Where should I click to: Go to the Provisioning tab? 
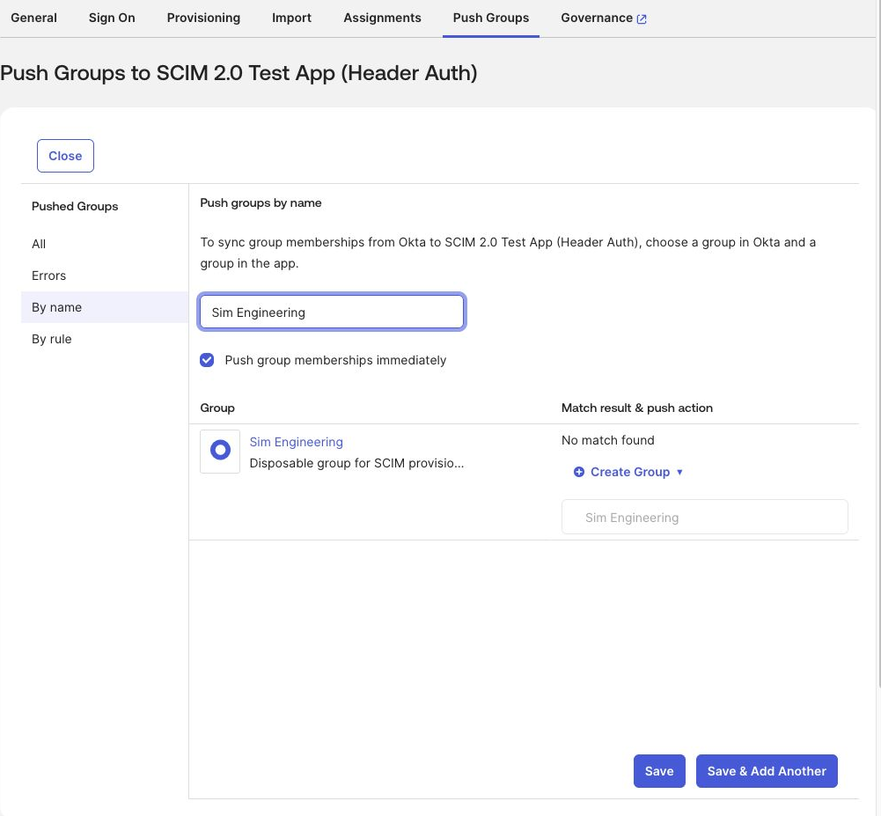point(203,18)
